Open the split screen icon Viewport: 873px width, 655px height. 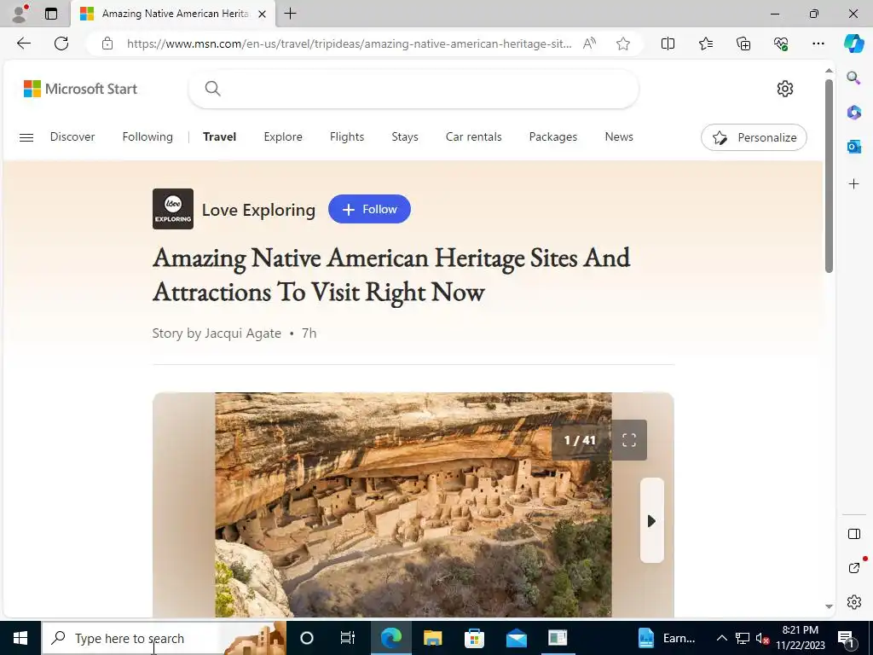(x=668, y=43)
